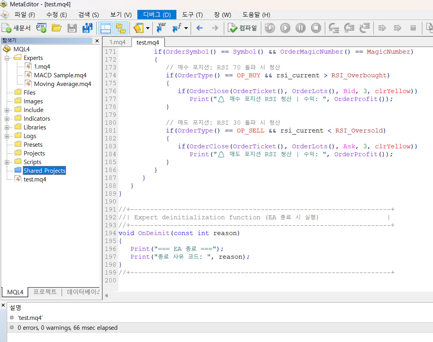
Task: Open the 디버그 (D) menu
Action: tap(157, 15)
